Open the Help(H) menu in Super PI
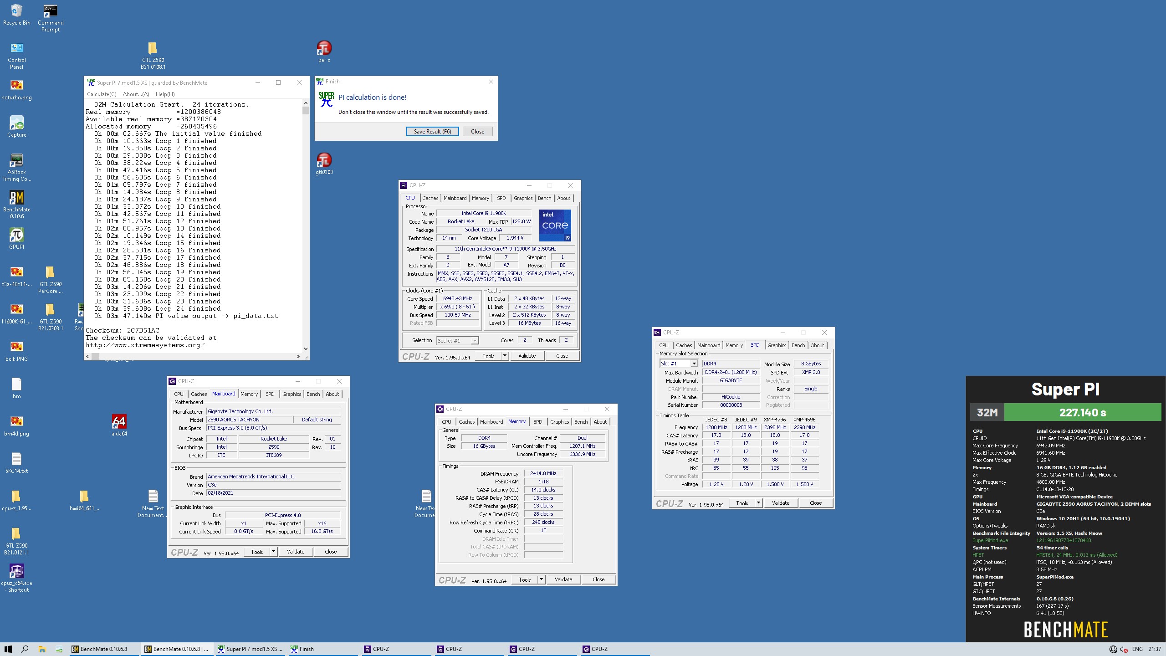 (165, 94)
